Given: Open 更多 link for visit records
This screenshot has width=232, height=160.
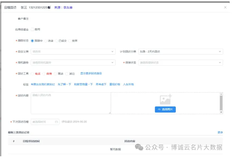Looking at the screenshot, I should [x=220, y=132].
